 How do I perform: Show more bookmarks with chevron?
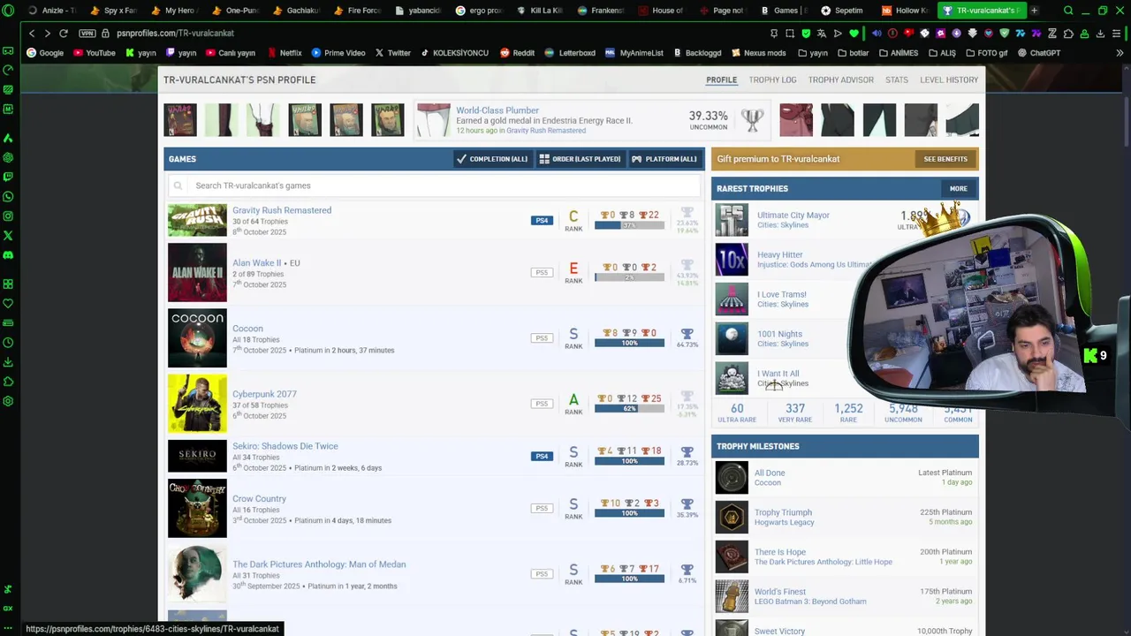click(x=1120, y=53)
